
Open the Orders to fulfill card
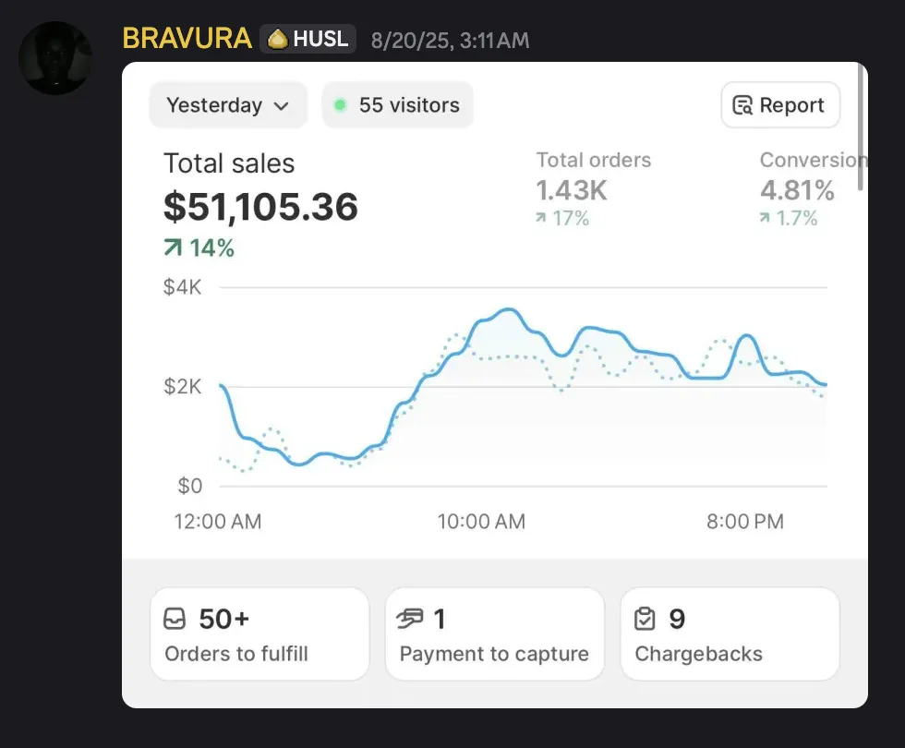[259, 634]
